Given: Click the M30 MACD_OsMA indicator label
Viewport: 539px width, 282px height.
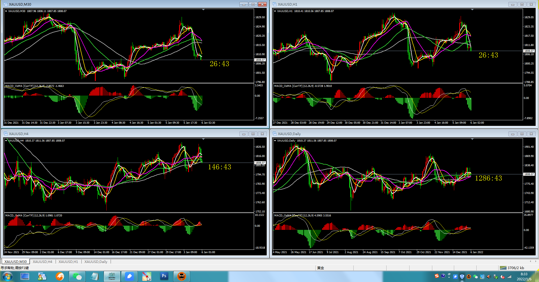Looking at the screenshot, I should click(34, 86).
